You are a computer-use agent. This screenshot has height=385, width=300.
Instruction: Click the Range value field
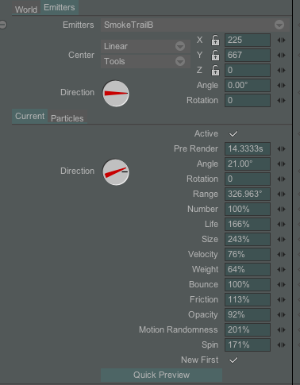point(248,194)
